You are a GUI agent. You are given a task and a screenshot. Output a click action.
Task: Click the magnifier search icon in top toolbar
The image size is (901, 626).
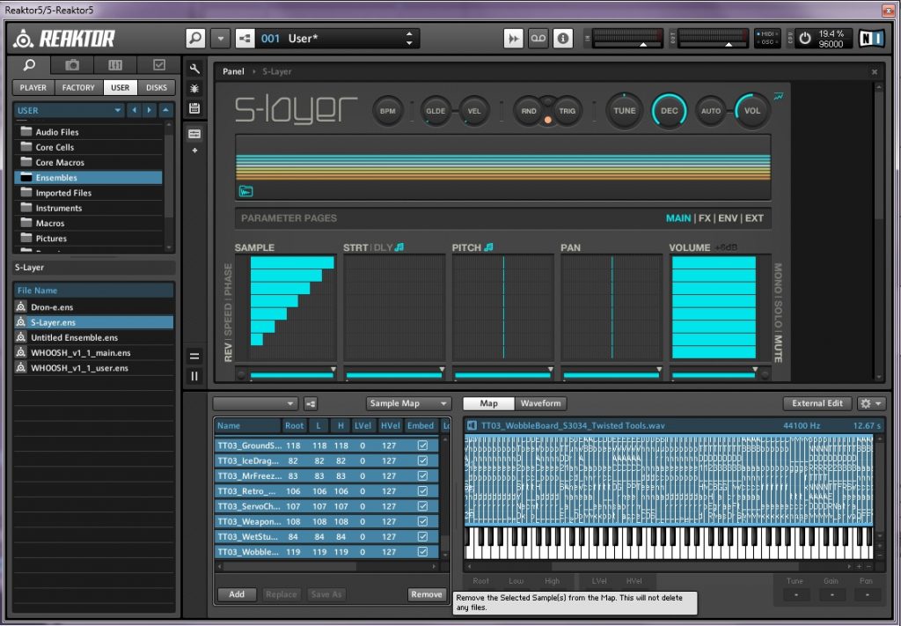pyautogui.click(x=195, y=39)
